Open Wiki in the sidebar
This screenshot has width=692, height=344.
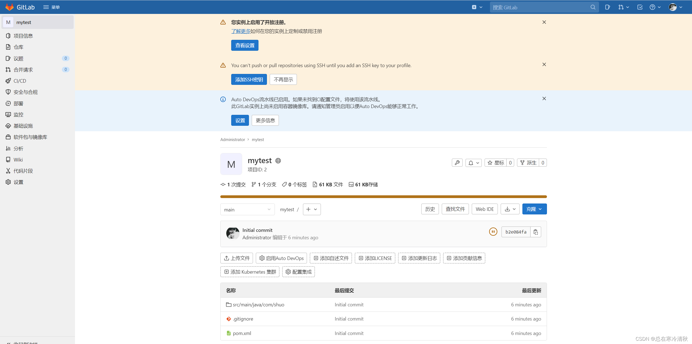(38, 160)
